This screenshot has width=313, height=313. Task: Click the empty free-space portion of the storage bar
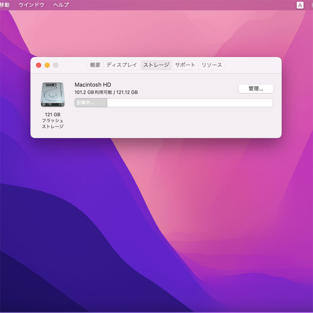(x=190, y=103)
